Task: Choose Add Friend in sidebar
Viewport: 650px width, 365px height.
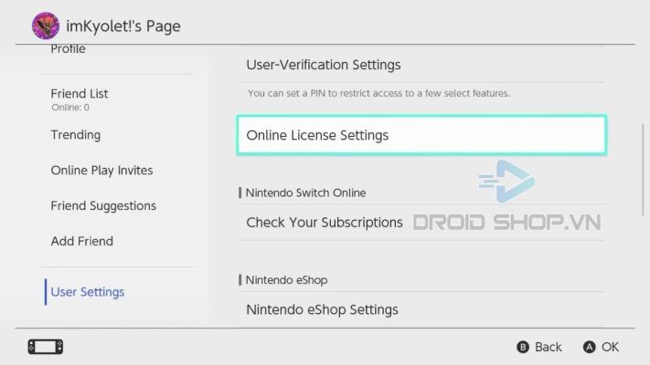Action: tap(81, 241)
